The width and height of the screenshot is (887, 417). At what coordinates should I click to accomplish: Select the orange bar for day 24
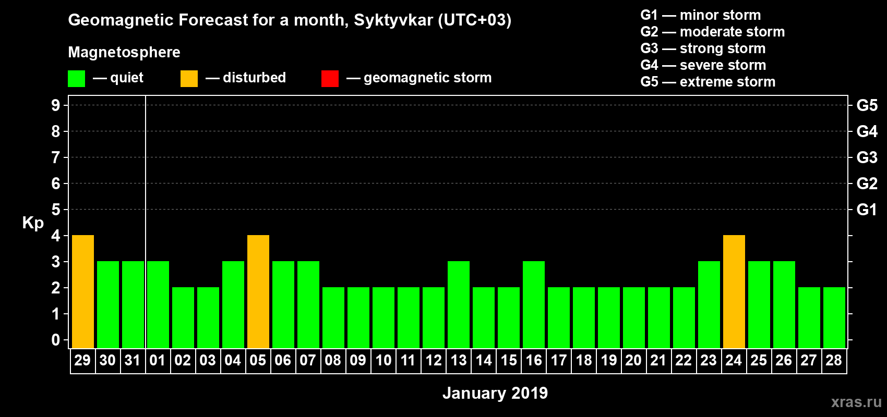pos(734,291)
